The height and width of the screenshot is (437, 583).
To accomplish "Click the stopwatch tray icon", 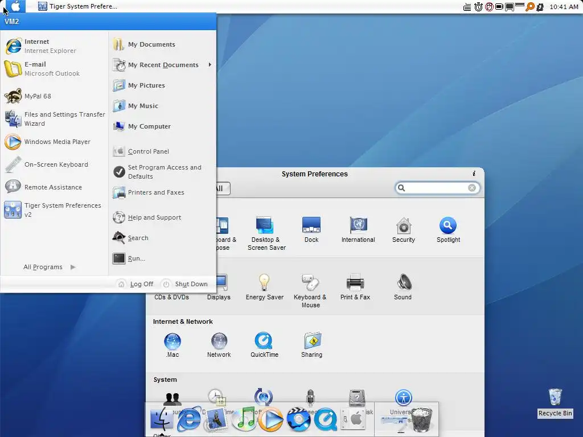I will 478,7.
